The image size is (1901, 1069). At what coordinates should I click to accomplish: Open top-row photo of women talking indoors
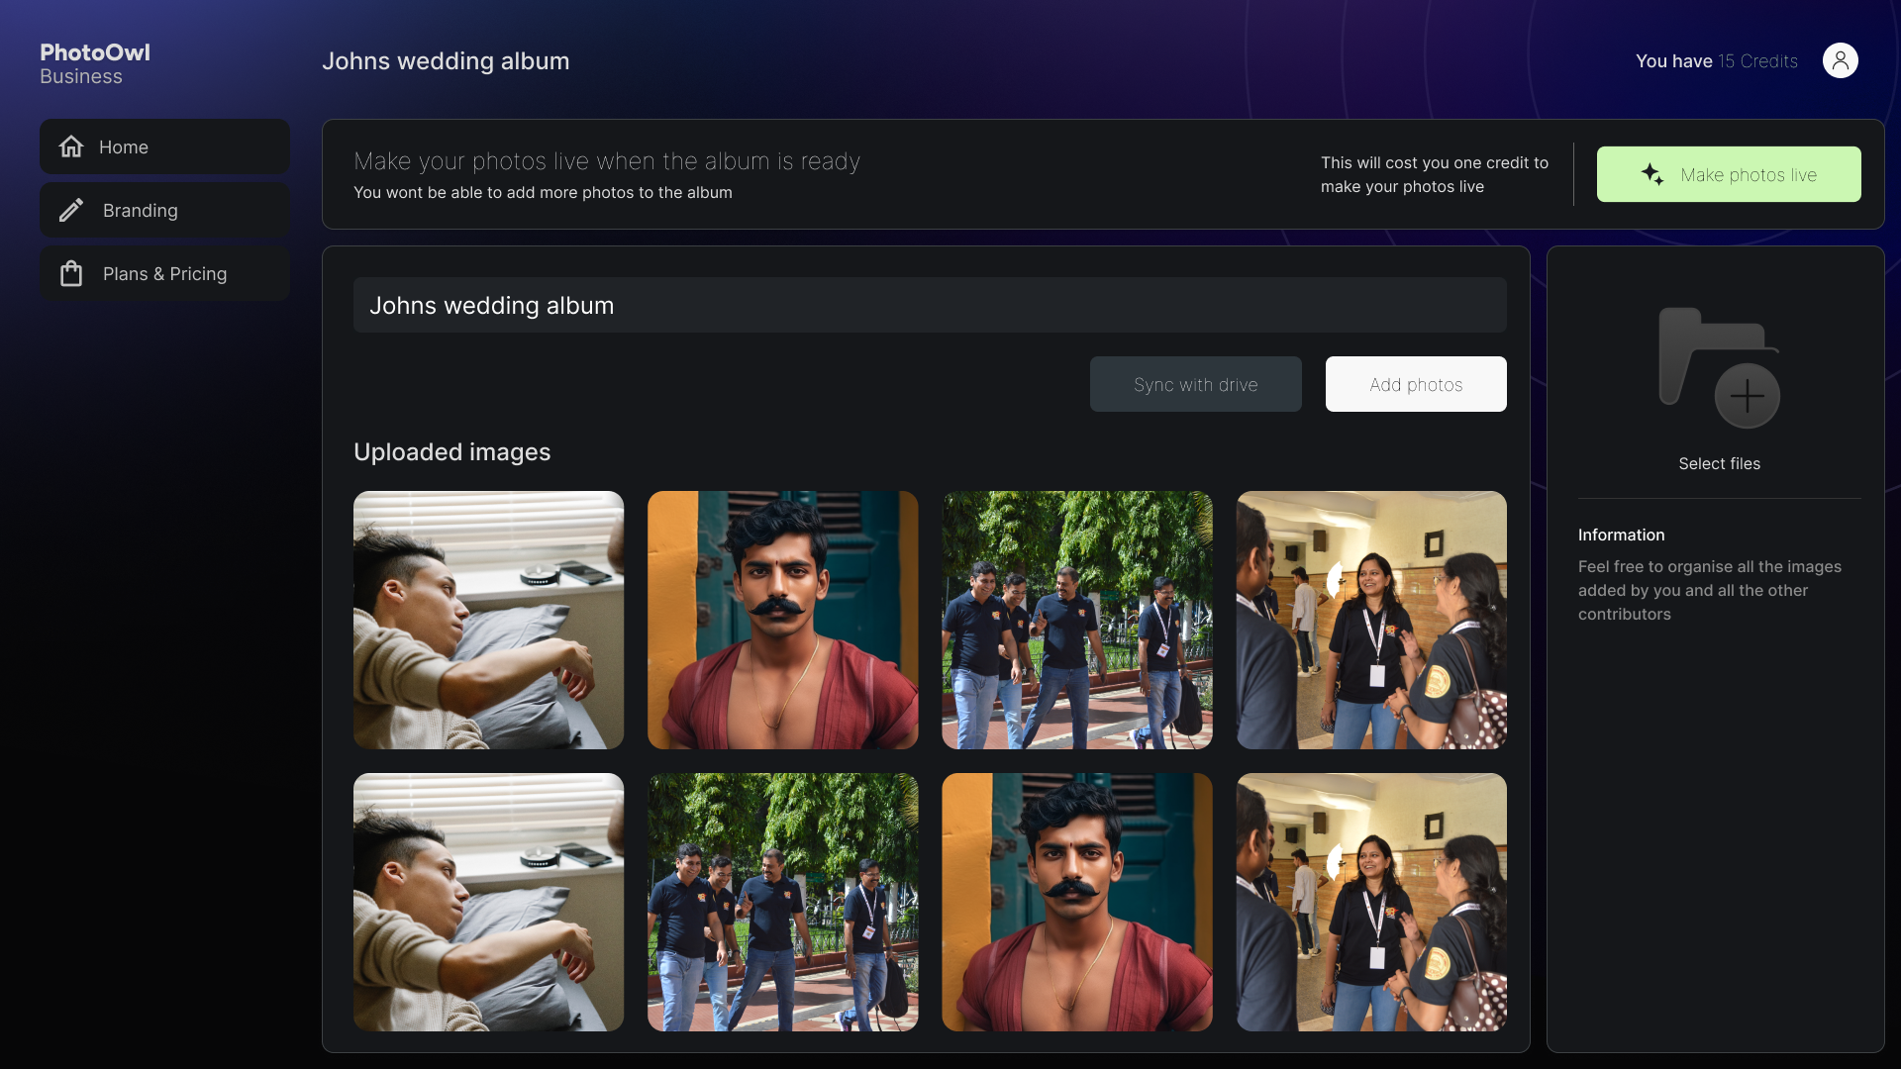point(1370,620)
